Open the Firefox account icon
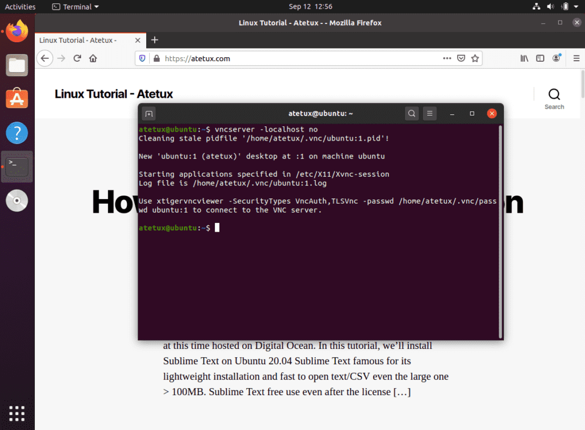The height and width of the screenshot is (430, 585). pos(556,58)
